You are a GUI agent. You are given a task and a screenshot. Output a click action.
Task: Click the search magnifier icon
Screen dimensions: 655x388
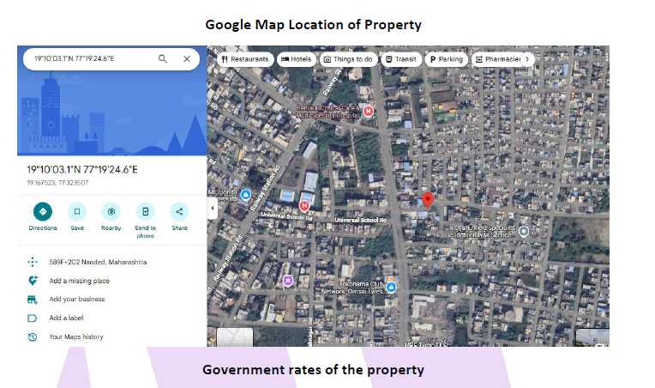click(163, 59)
